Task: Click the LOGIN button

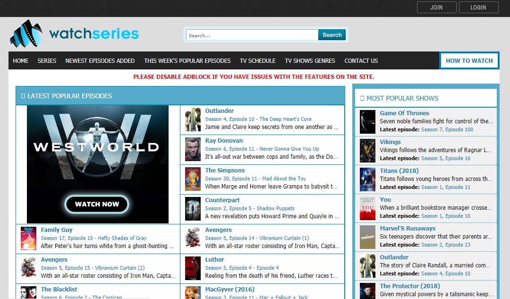Action: (478, 8)
